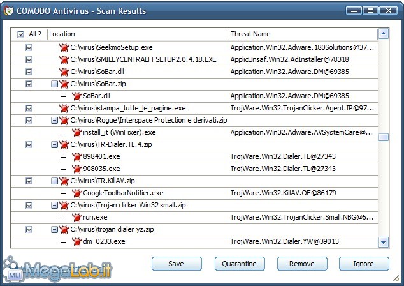Click threat icon beside TR-Dialer.TL.4.zip
This screenshot has height=286, width=404.
(x=64, y=144)
